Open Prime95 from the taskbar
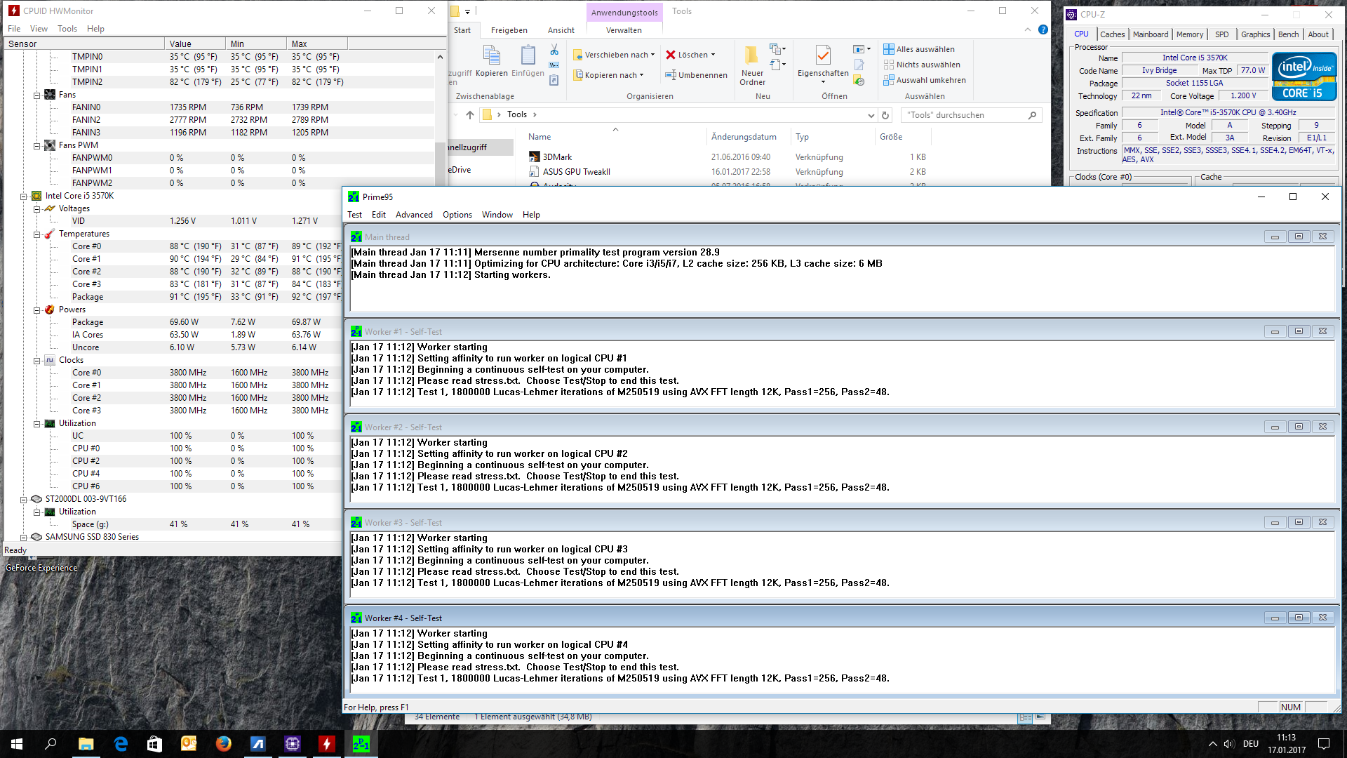This screenshot has height=758, width=1347. pos(361,743)
